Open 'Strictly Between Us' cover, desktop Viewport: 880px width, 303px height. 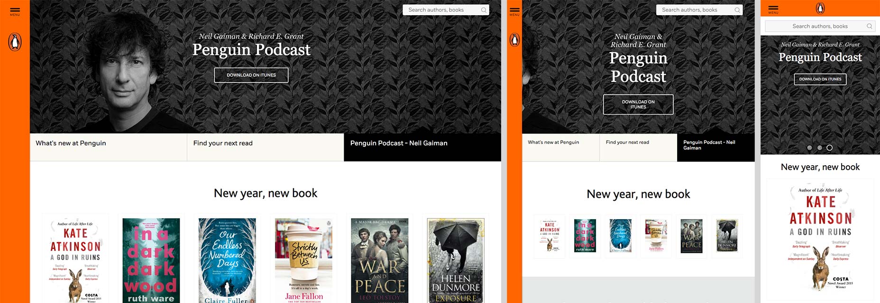303,260
